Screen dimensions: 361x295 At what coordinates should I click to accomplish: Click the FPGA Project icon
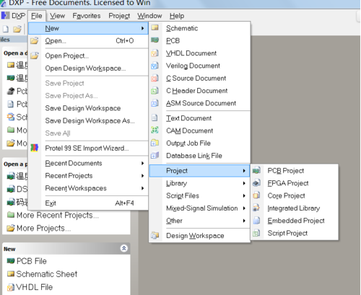tap(256, 183)
